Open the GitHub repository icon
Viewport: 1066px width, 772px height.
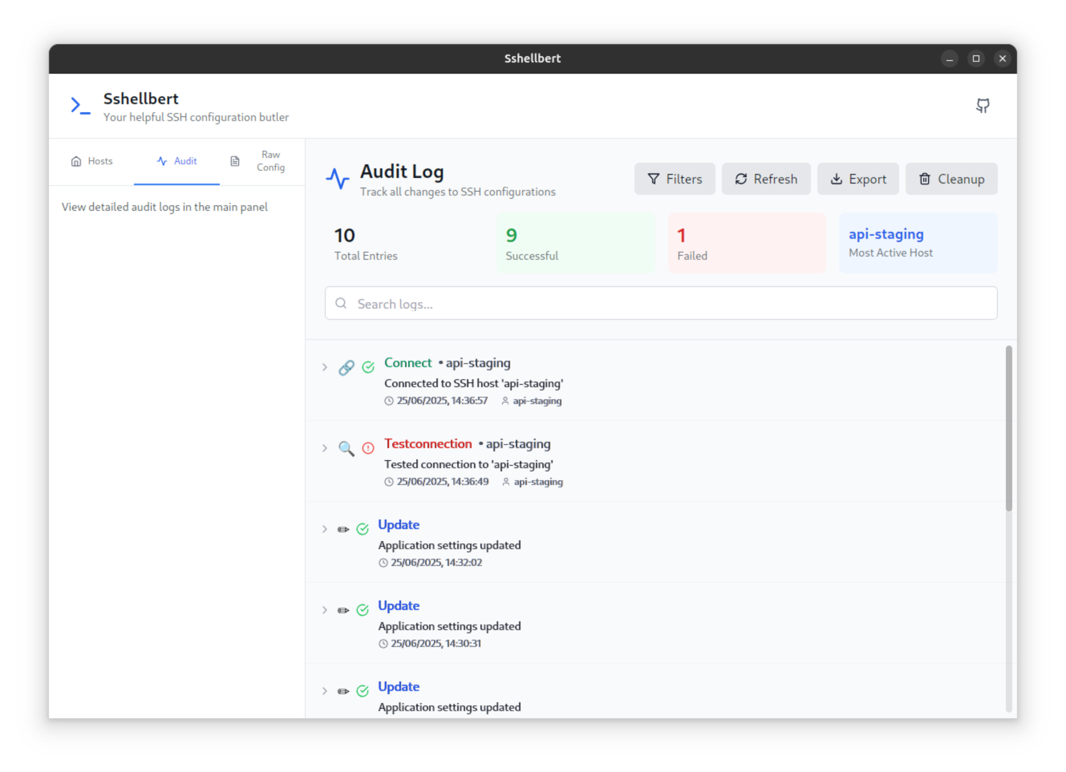(982, 106)
